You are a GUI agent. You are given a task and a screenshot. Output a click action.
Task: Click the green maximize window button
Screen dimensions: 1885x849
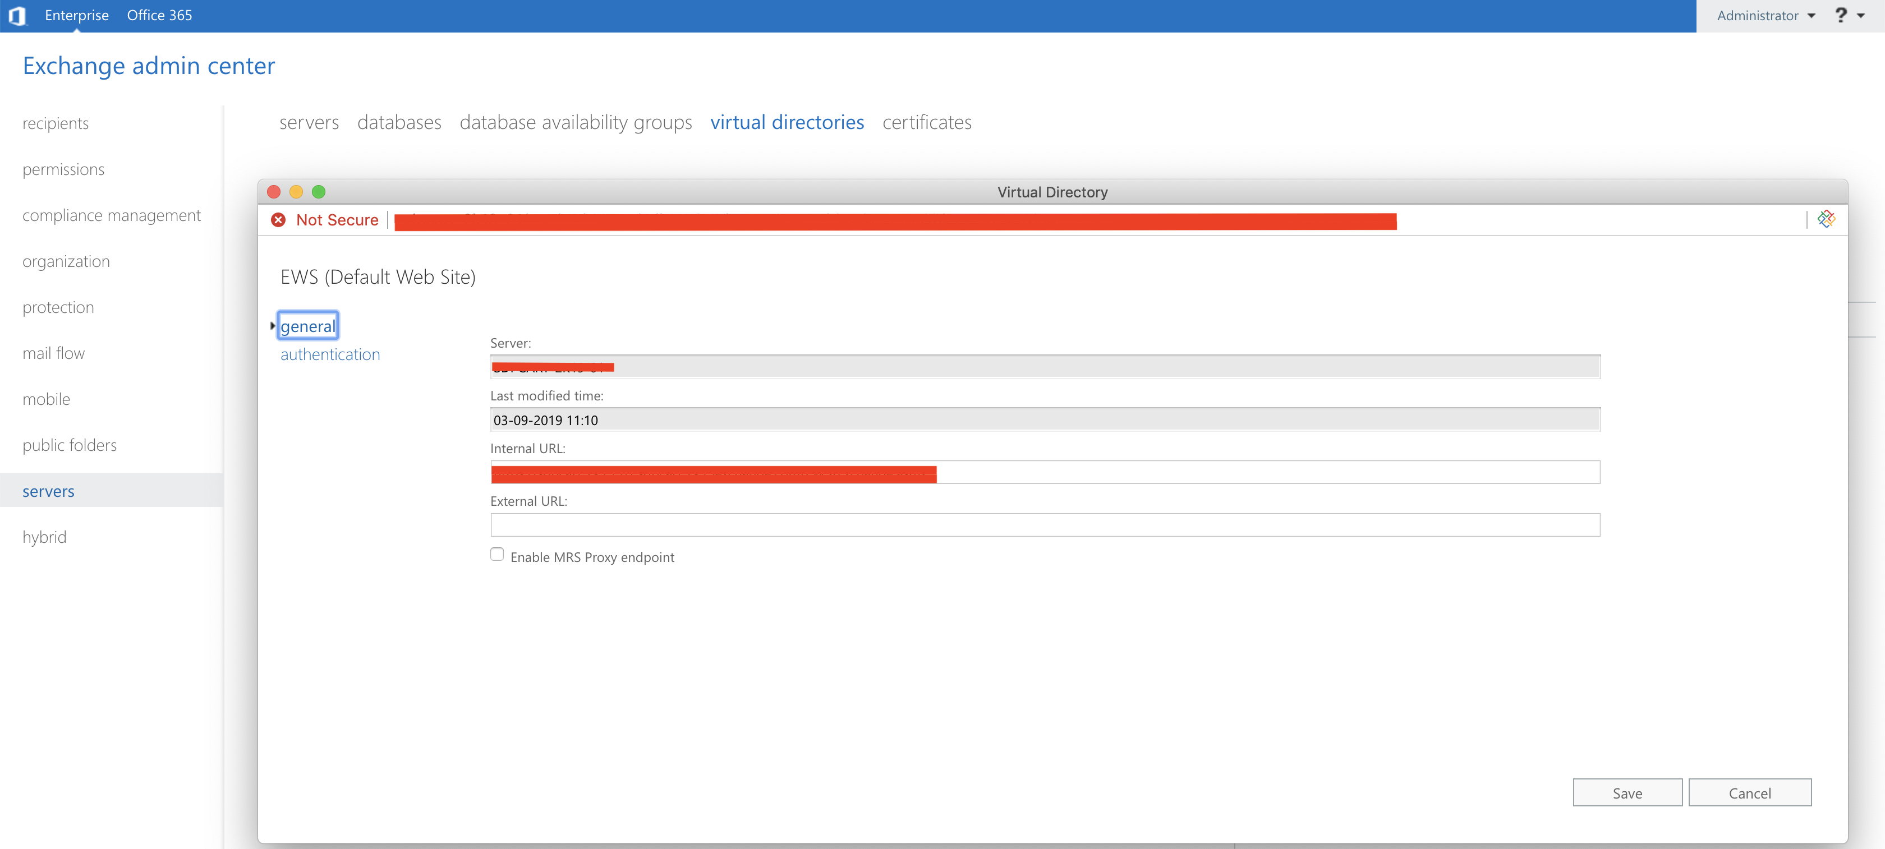coord(318,192)
